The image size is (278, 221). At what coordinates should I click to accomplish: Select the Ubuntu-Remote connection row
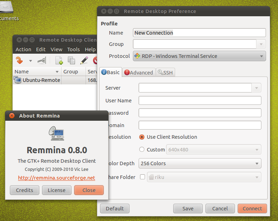click(x=55, y=80)
